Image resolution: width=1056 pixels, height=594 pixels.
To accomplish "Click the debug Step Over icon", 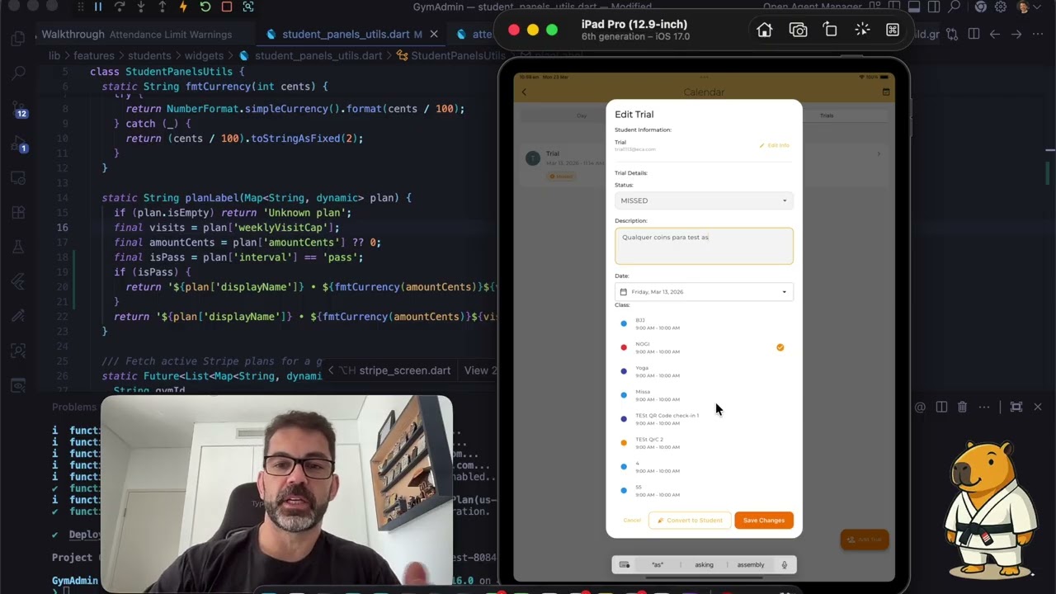I will [119, 7].
